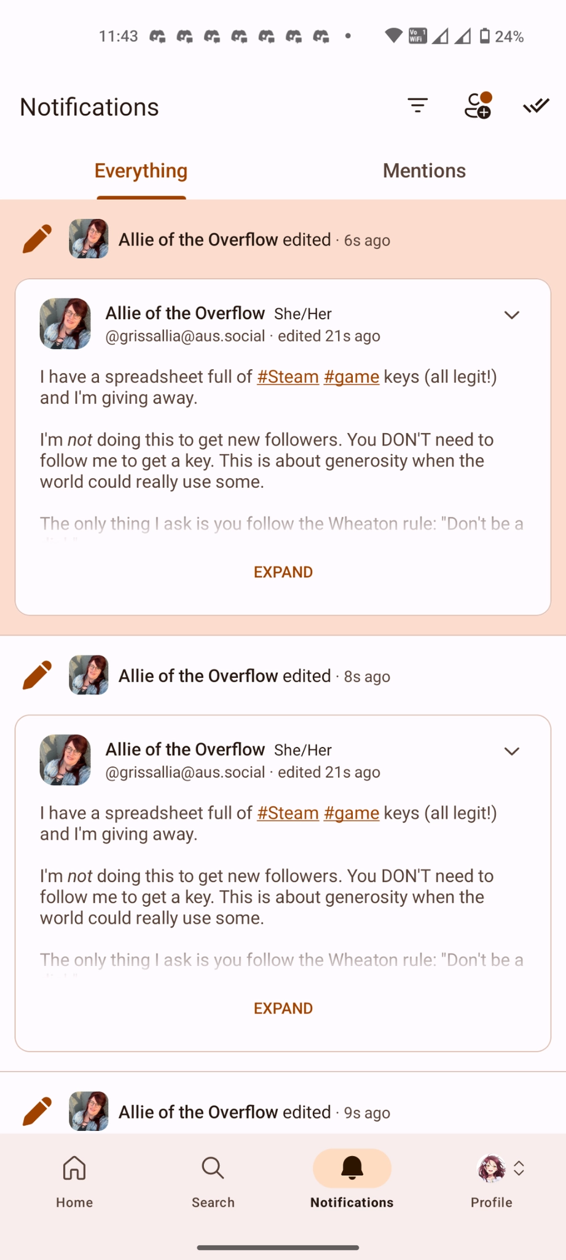The height and width of the screenshot is (1260, 566).
Task: Open the notifications filter icon
Action: point(418,106)
